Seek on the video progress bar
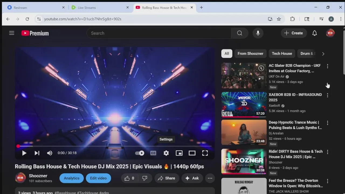345x194 pixels. click(115, 146)
